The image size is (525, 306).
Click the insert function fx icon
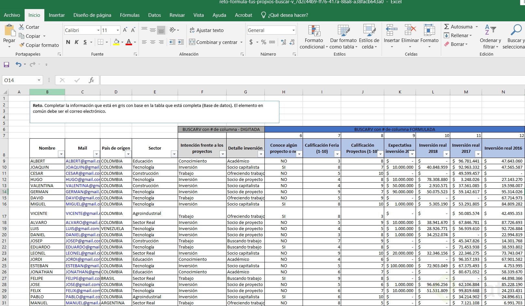(91, 80)
